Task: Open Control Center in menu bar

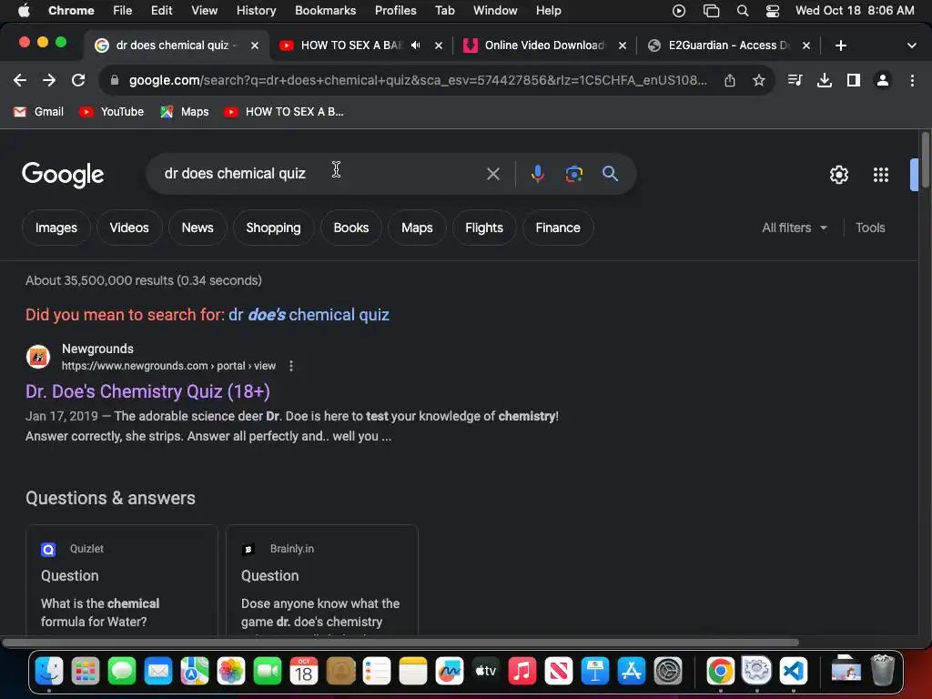Action: click(x=772, y=10)
